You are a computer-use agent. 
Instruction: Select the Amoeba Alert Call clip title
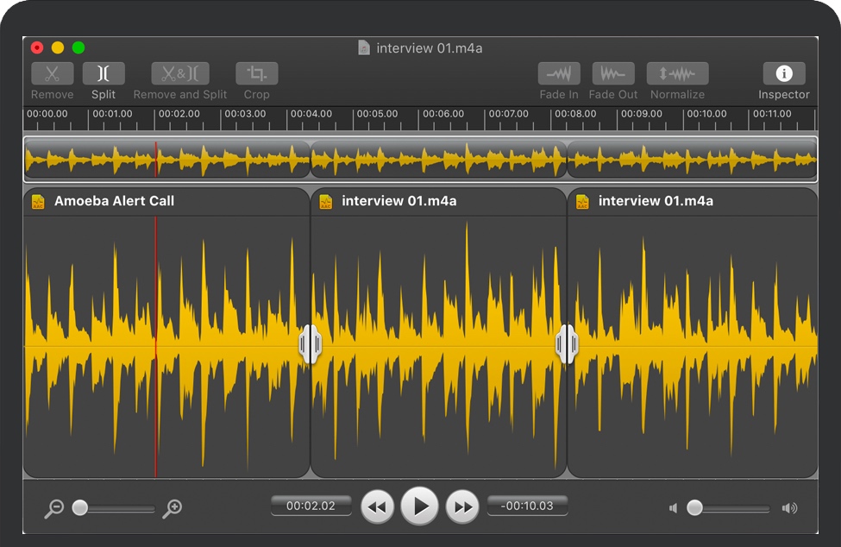(x=114, y=201)
